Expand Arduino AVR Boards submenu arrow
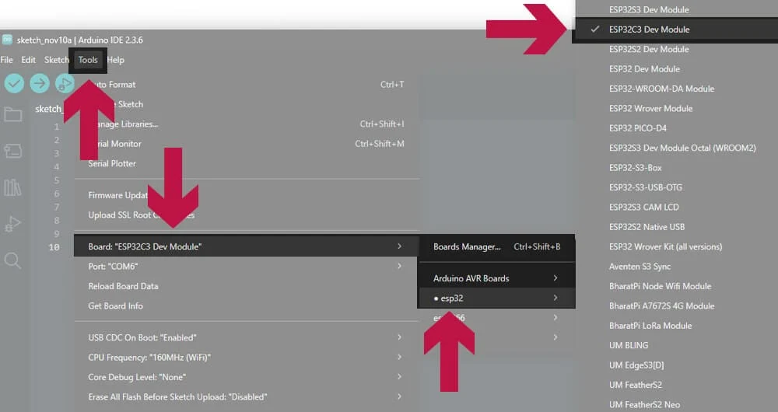The height and width of the screenshot is (412, 778). coord(555,278)
